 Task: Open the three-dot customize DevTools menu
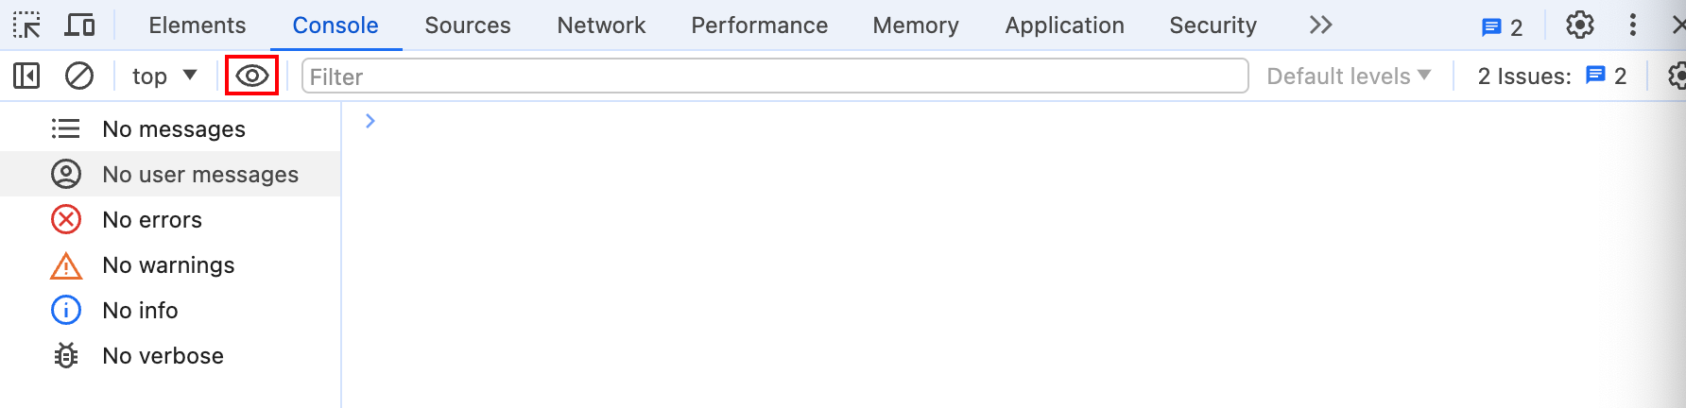click(1633, 25)
